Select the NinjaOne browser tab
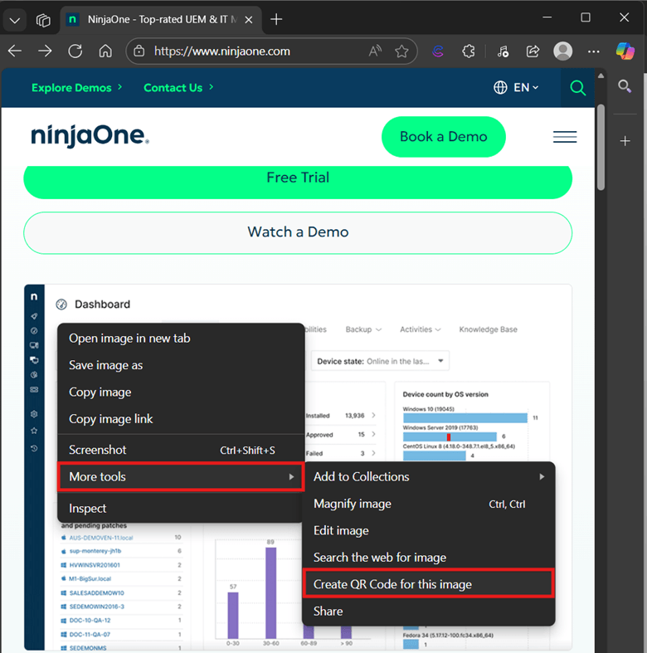This screenshot has width=647, height=653. [161, 20]
